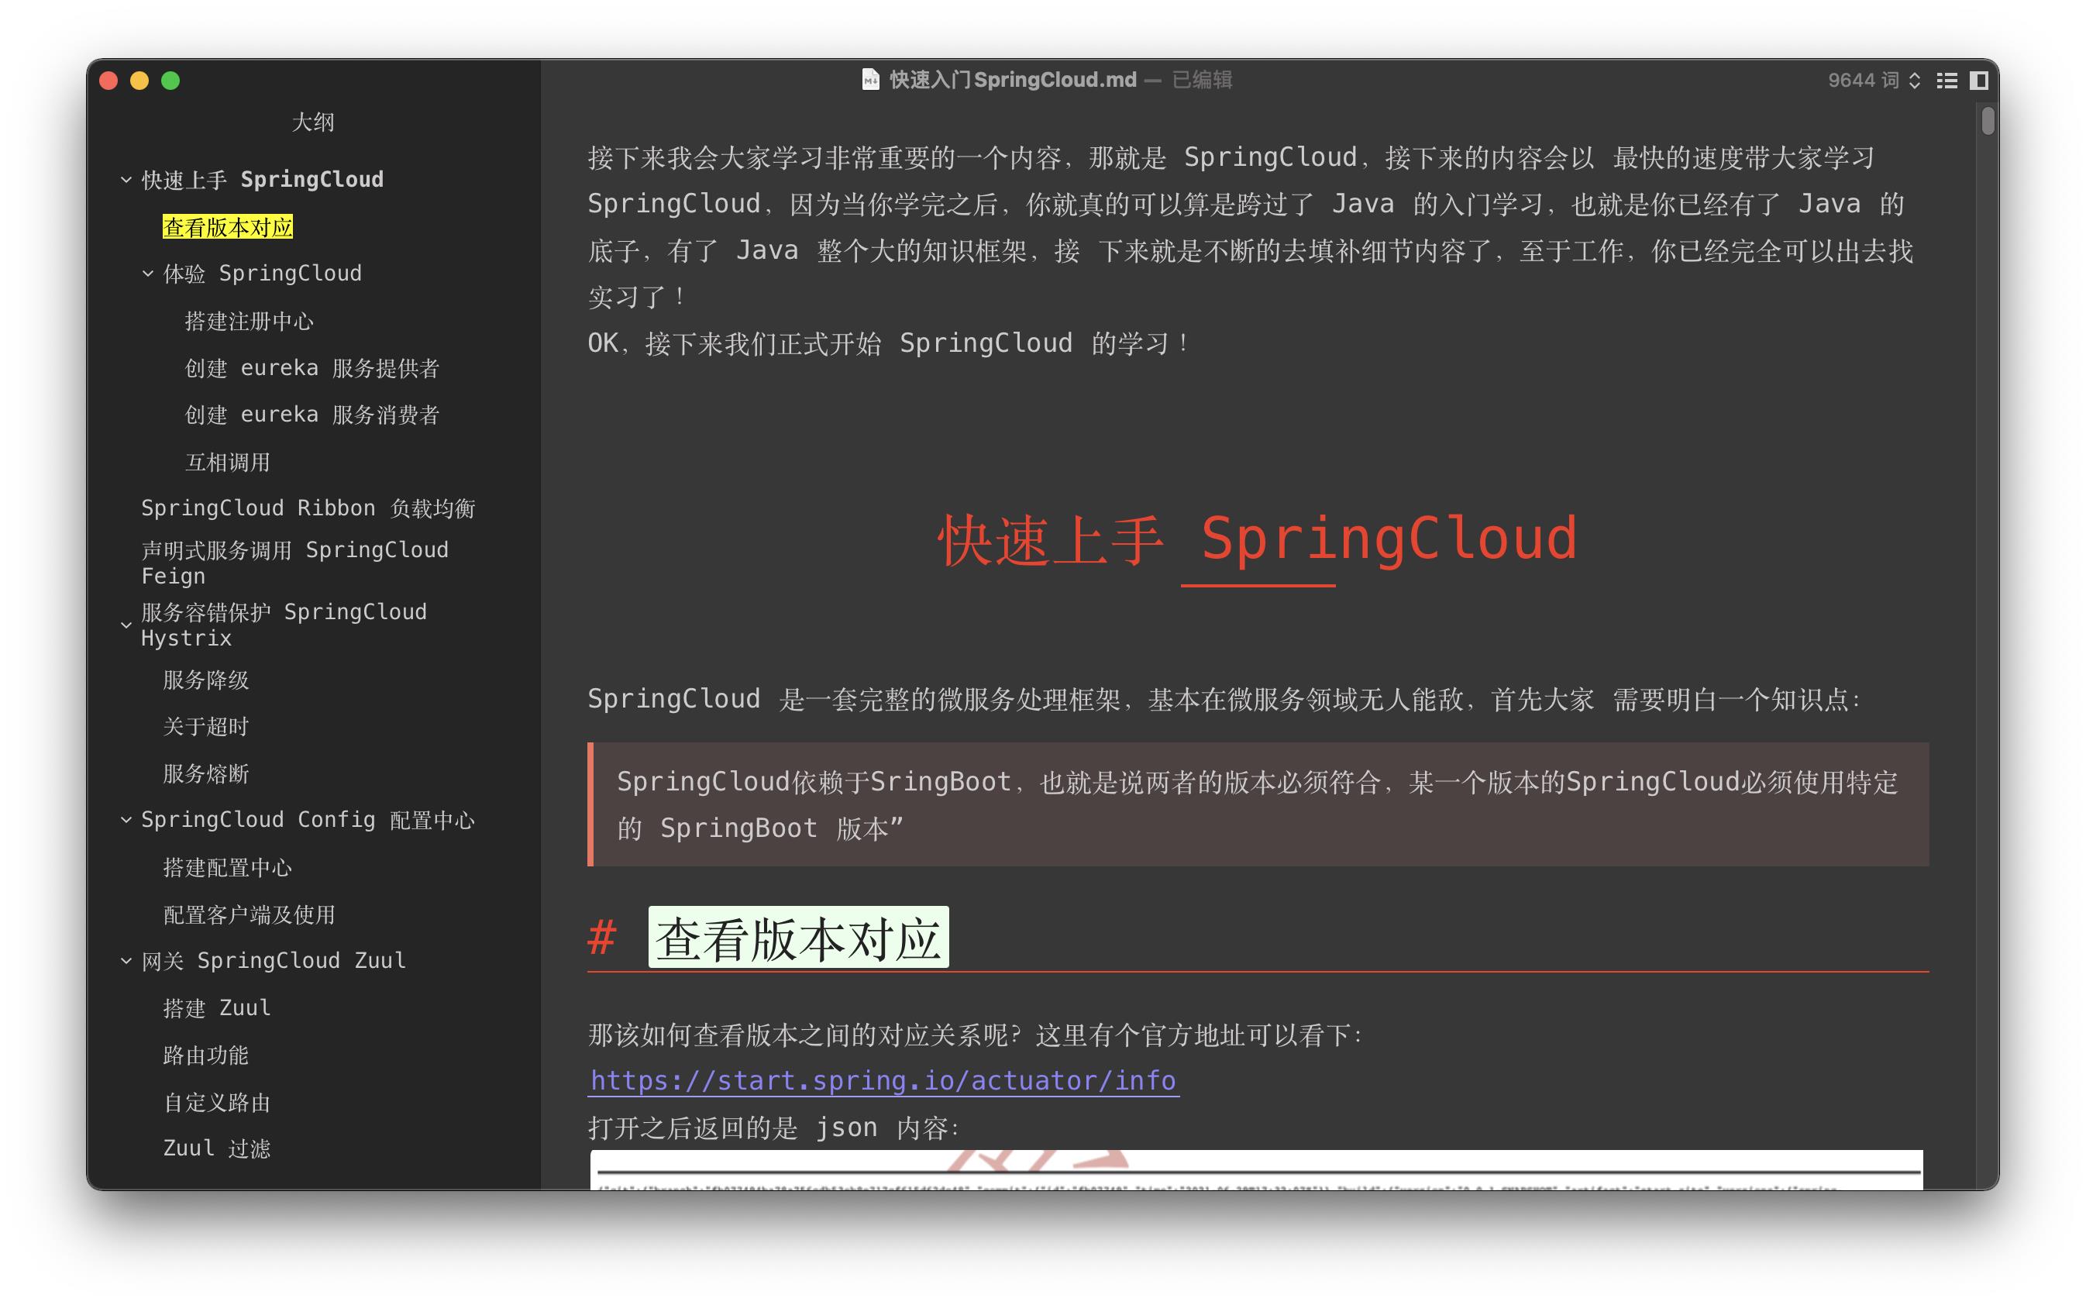Open 自定义路由 in outline

(x=218, y=1102)
